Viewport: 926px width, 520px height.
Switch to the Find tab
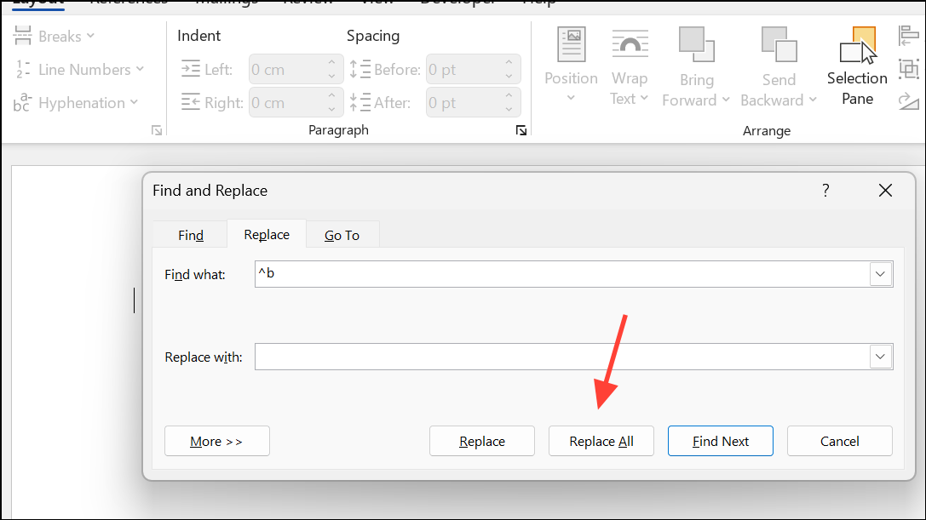191,235
